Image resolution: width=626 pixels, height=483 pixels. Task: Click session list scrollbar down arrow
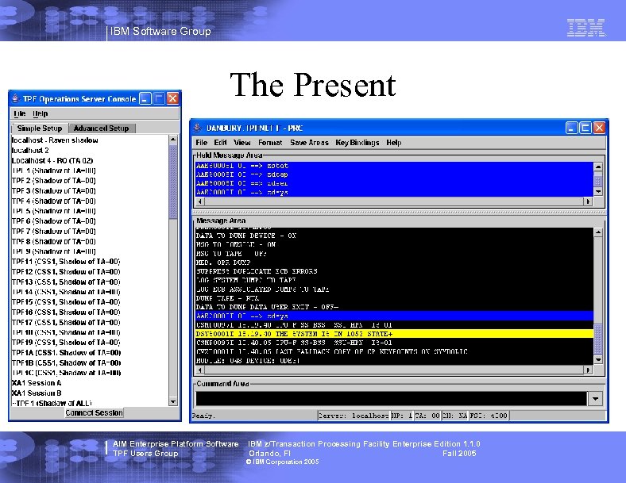173,401
